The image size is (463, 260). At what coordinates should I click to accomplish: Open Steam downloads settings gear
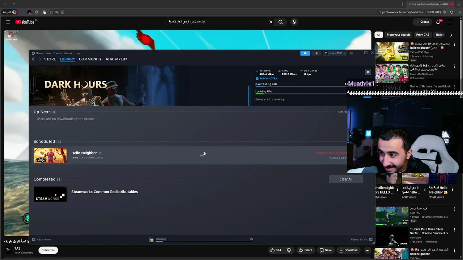pos(368,72)
